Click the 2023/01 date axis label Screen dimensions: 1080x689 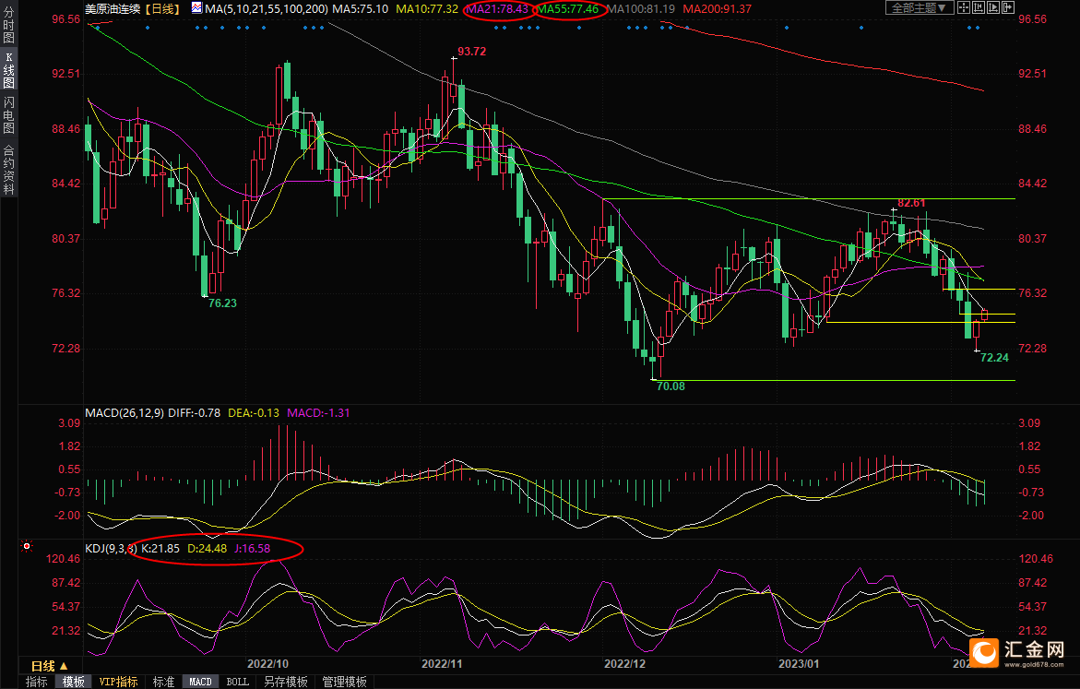(799, 663)
